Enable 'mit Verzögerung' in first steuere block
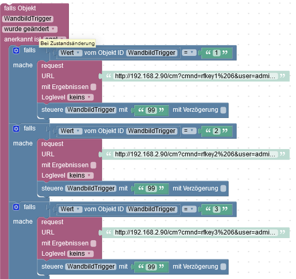 pos(223,110)
